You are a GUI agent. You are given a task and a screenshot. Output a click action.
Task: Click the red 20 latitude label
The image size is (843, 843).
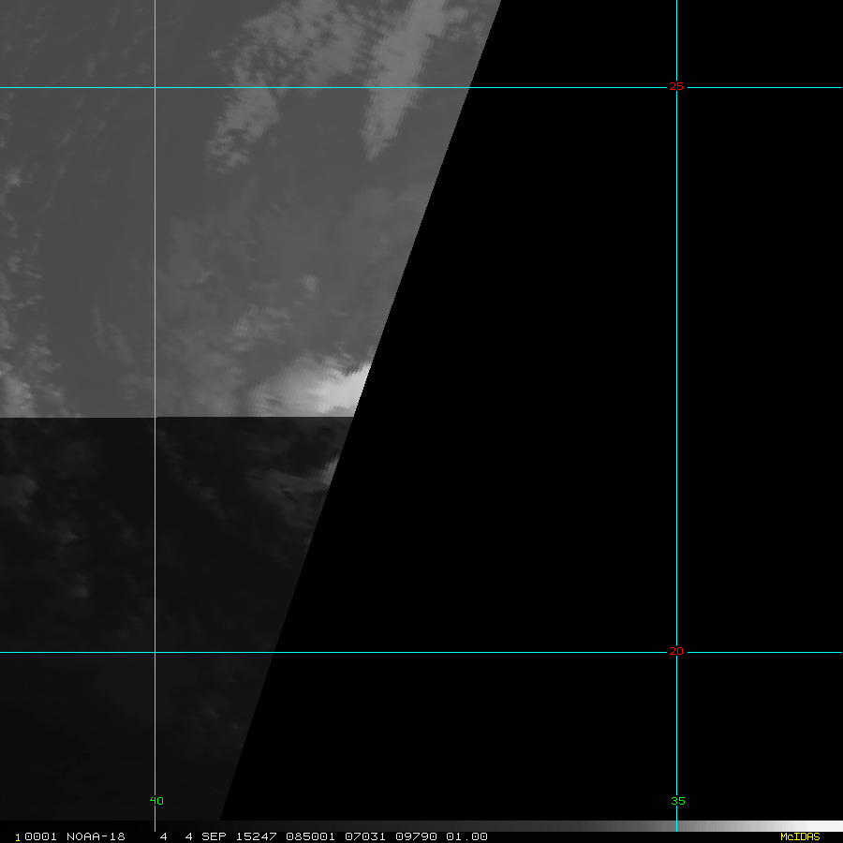pos(676,651)
